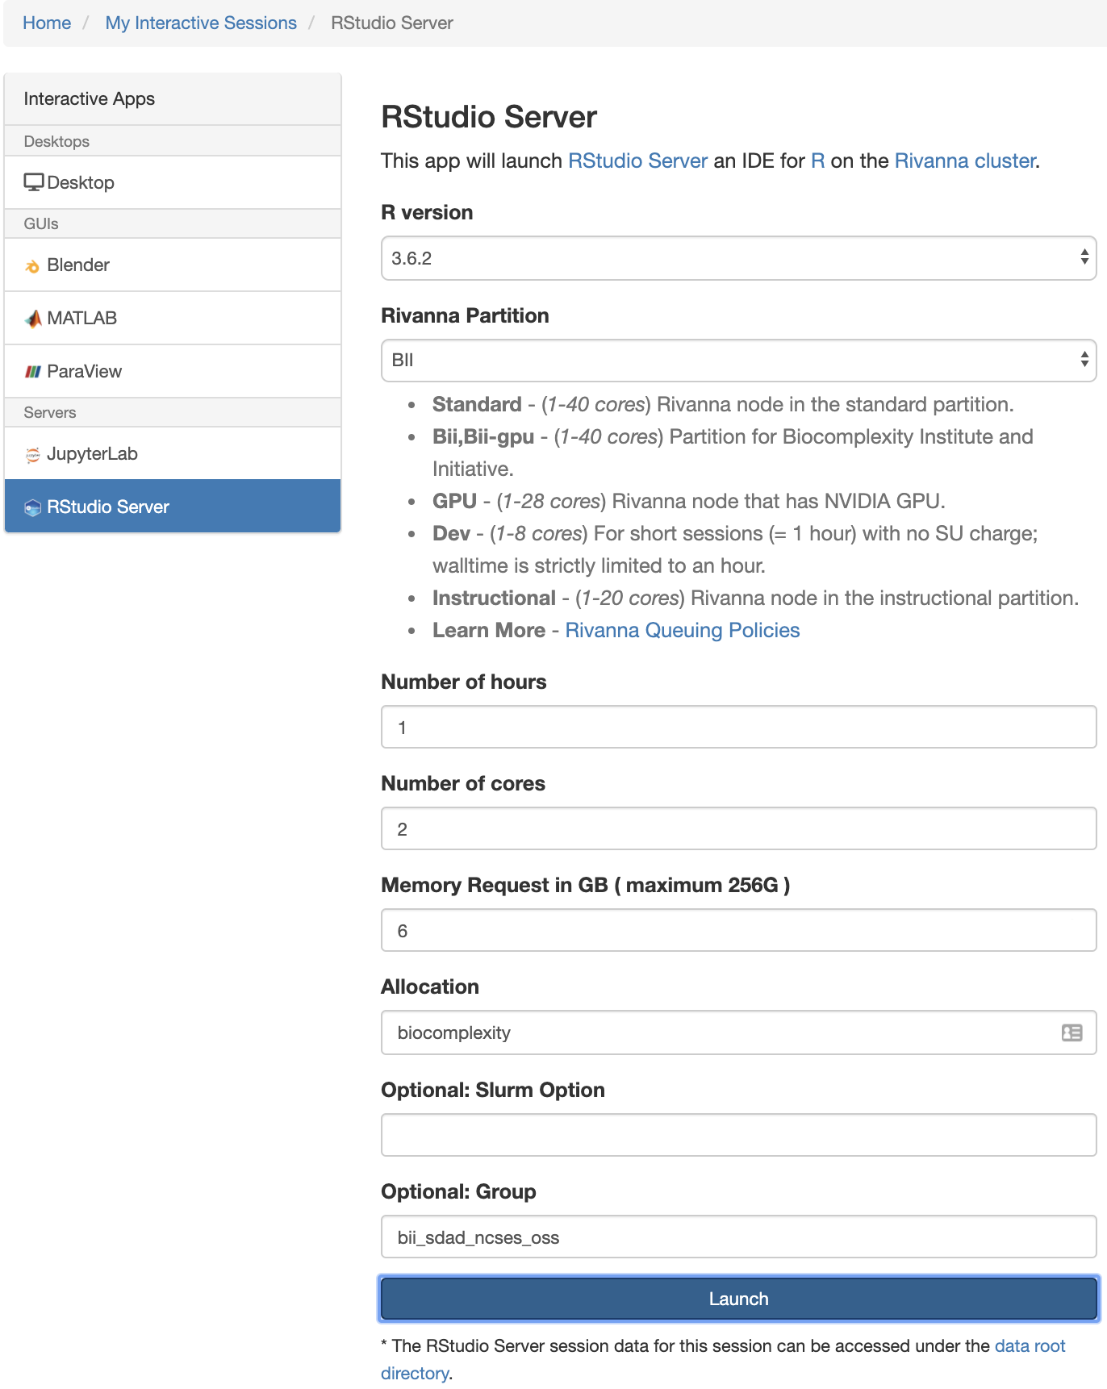The height and width of the screenshot is (1389, 1107).
Task: Follow the RStudio Server description link
Action: coord(637,161)
